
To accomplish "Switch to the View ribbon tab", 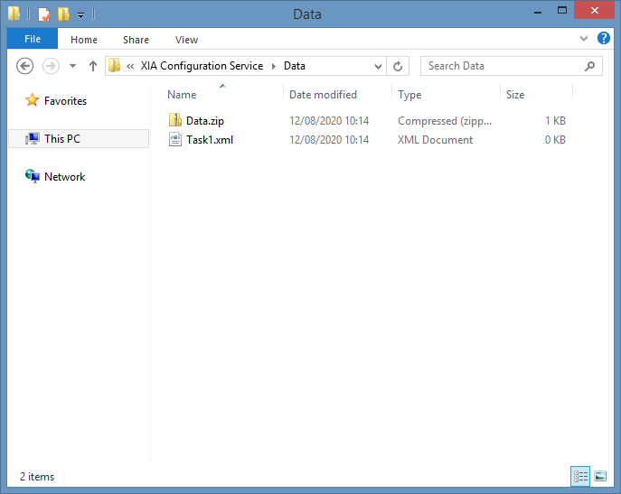I will click(186, 40).
